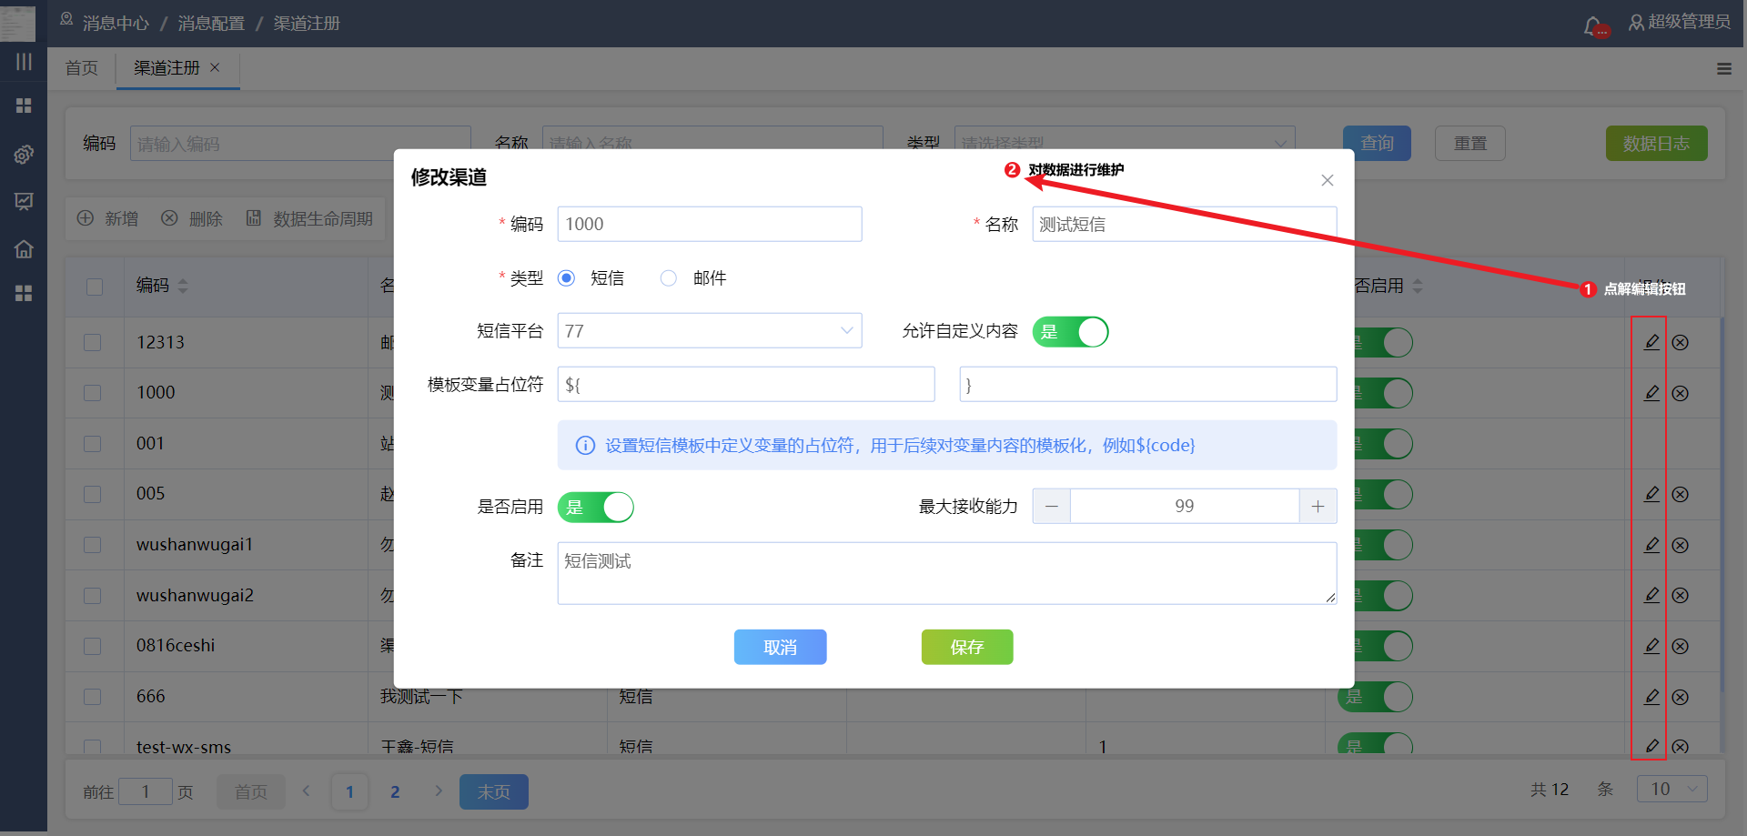
Task: Open the home sidebar icon
Action: click(24, 248)
